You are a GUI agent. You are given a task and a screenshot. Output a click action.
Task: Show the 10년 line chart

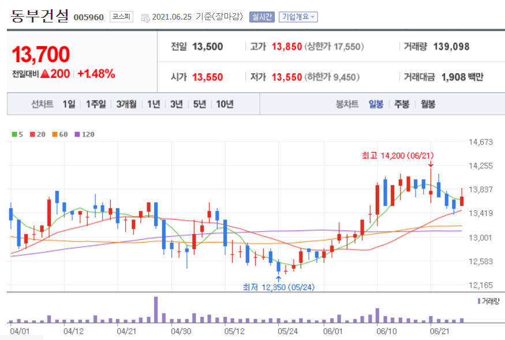tap(225, 104)
